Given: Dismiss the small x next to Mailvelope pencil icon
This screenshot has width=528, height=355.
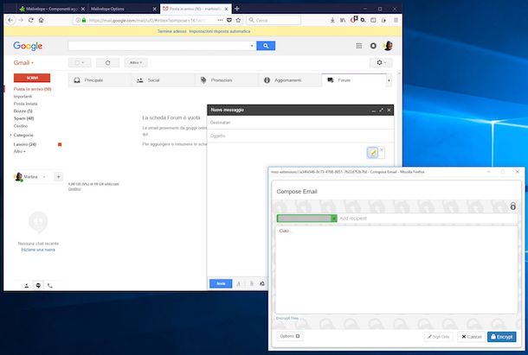Looking at the screenshot, I should [382, 150].
